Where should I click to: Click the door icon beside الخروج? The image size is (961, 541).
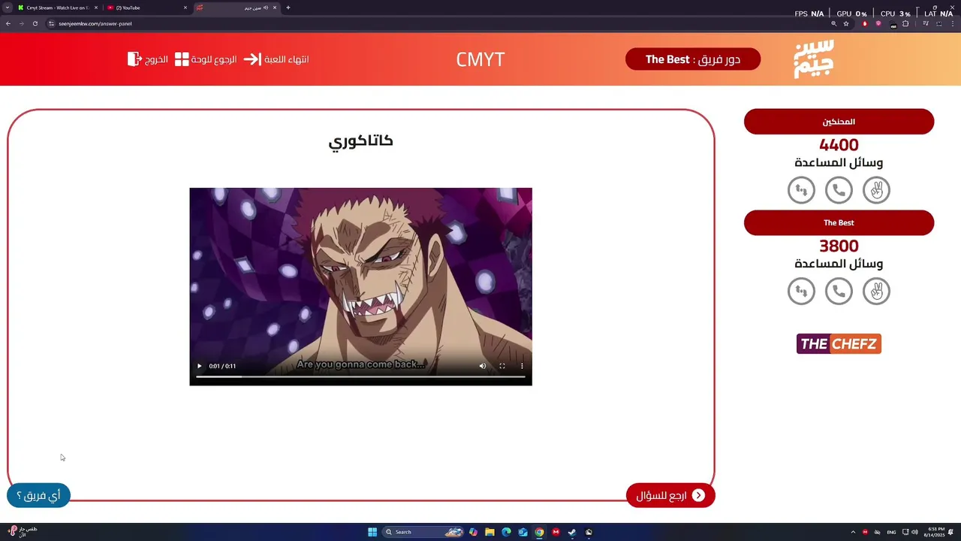click(x=134, y=59)
